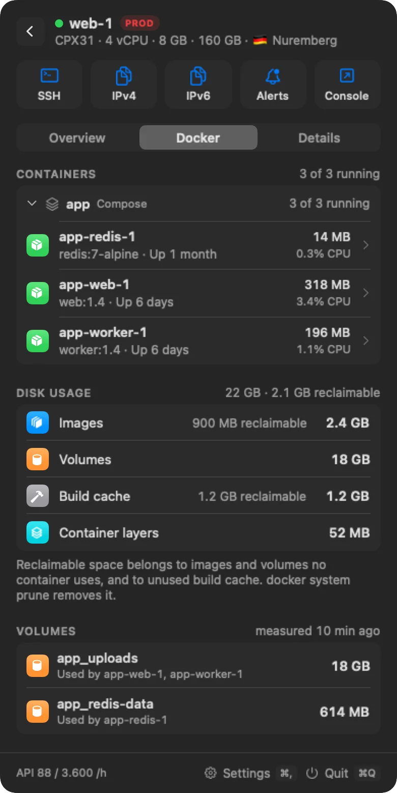Open Settings from footer

tap(249, 773)
